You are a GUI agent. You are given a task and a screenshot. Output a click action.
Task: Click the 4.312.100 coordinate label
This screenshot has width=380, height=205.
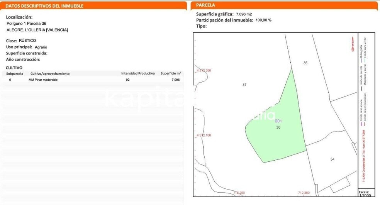[x=204, y=136]
